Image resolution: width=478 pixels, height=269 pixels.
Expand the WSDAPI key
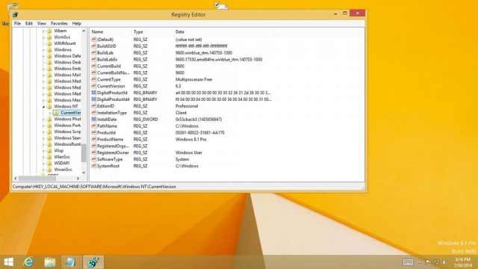tap(43, 163)
